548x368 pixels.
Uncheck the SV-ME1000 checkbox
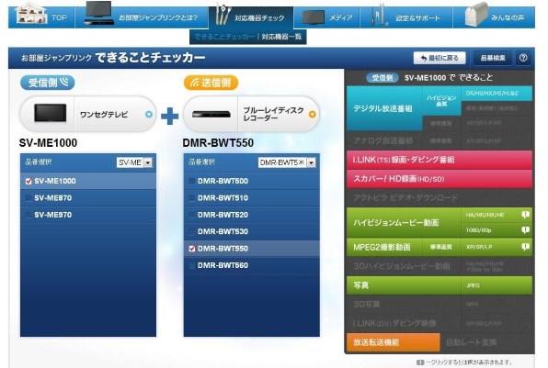pyautogui.click(x=29, y=181)
